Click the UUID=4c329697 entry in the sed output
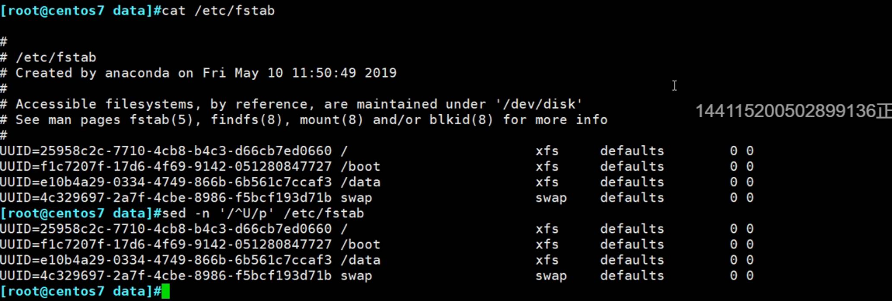 (x=166, y=276)
